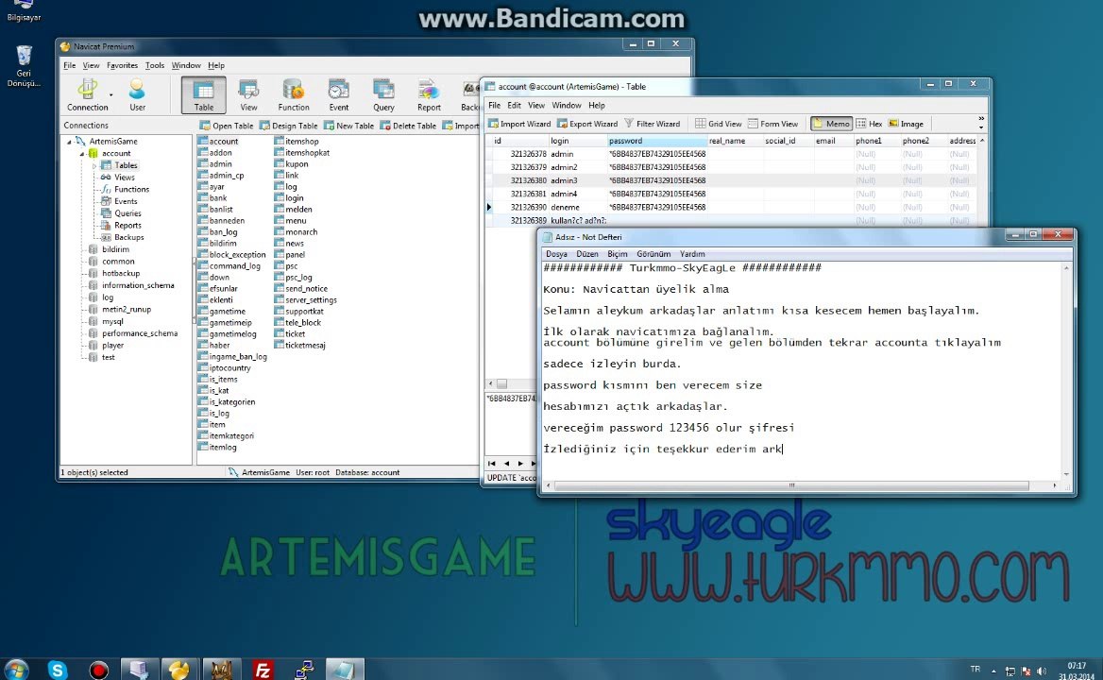Select the banlist table

pos(221,210)
